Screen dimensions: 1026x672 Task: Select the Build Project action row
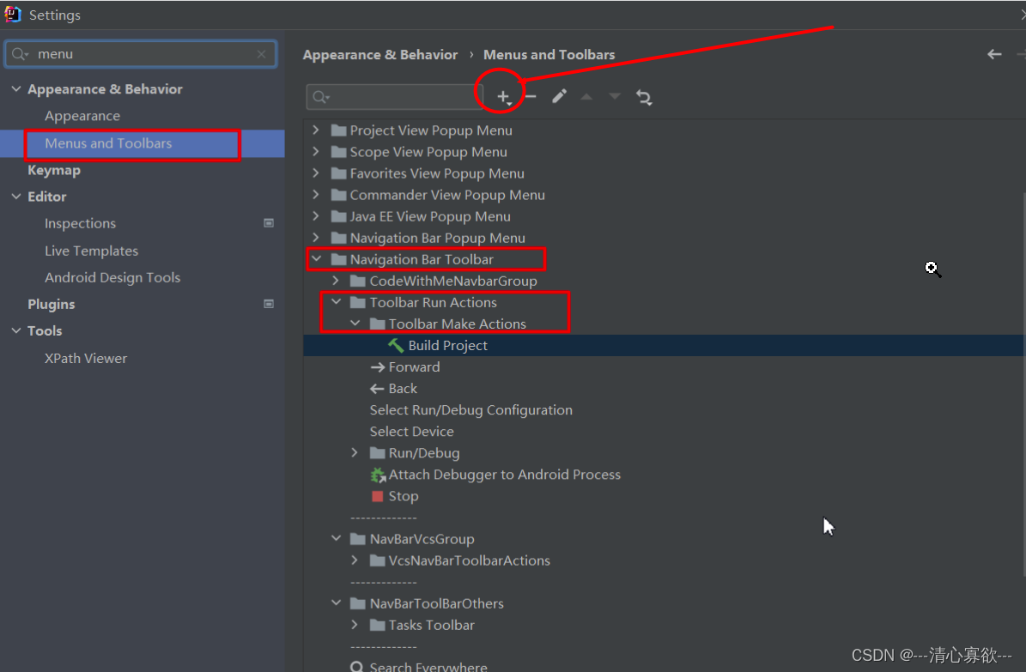click(x=664, y=345)
